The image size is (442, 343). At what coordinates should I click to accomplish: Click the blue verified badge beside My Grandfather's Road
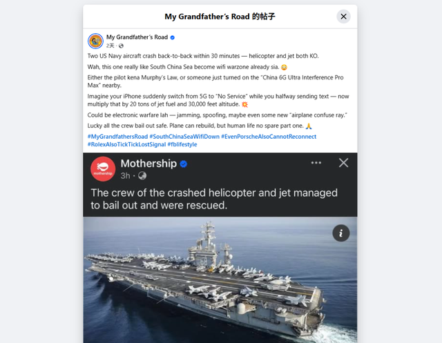pyautogui.click(x=173, y=37)
